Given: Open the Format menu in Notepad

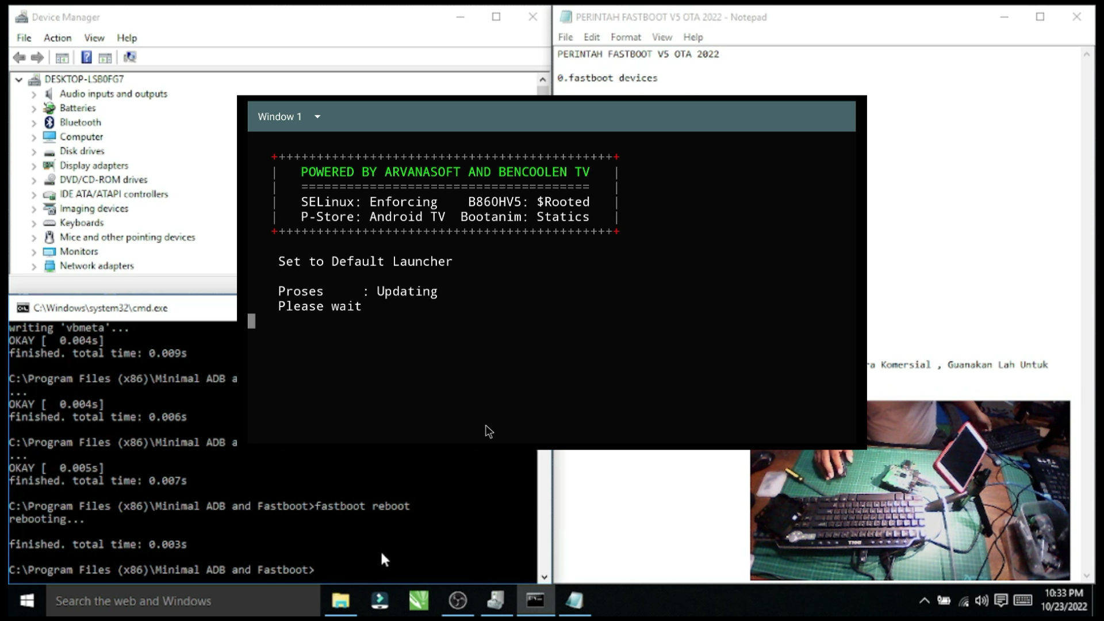Looking at the screenshot, I should click(626, 37).
